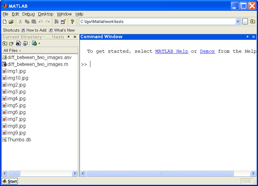Select img8.jpg in file list
This screenshot has height=186, width=258.
click(x=16, y=126)
